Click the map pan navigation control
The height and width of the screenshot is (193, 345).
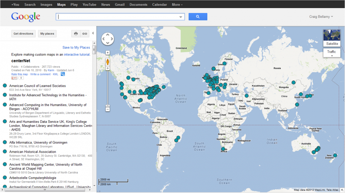click(107, 39)
